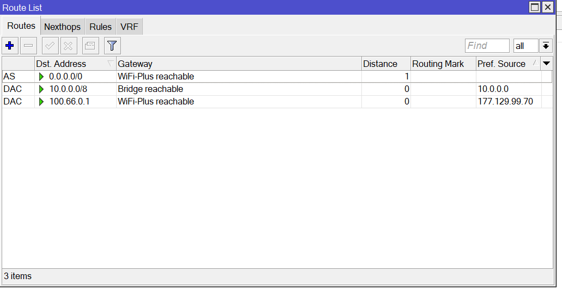Viewport: 562px width, 290px height.
Task: Click Dst. Address column sort header
Action: [x=71, y=64]
